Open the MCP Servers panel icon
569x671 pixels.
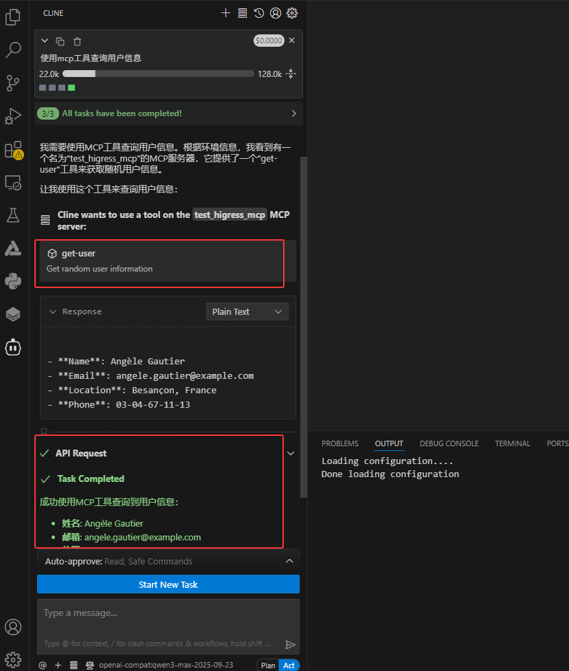pyautogui.click(x=242, y=12)
